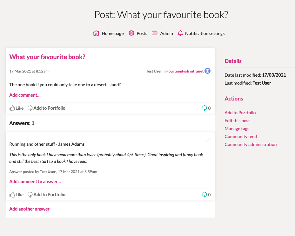Mark the answer accepted with the faint checkmark

(x=207, y=140)
